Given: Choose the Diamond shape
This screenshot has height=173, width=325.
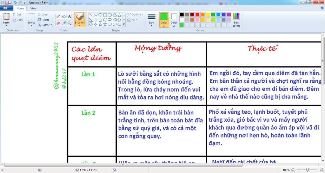Looking at the screenshot, I should 95,20.
